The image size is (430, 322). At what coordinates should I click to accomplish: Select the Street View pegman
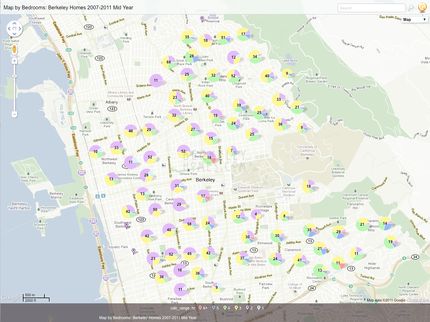coord(14,49)
